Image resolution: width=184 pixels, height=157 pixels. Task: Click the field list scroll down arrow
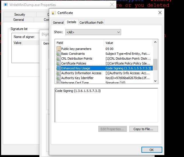155,81
